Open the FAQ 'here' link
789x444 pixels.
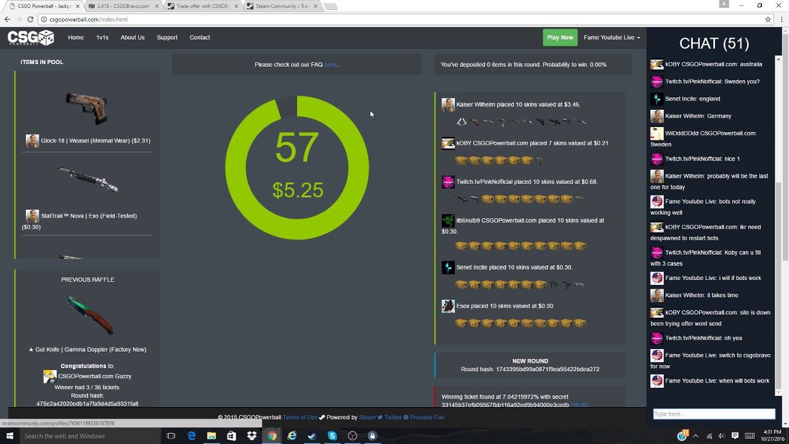330,65
